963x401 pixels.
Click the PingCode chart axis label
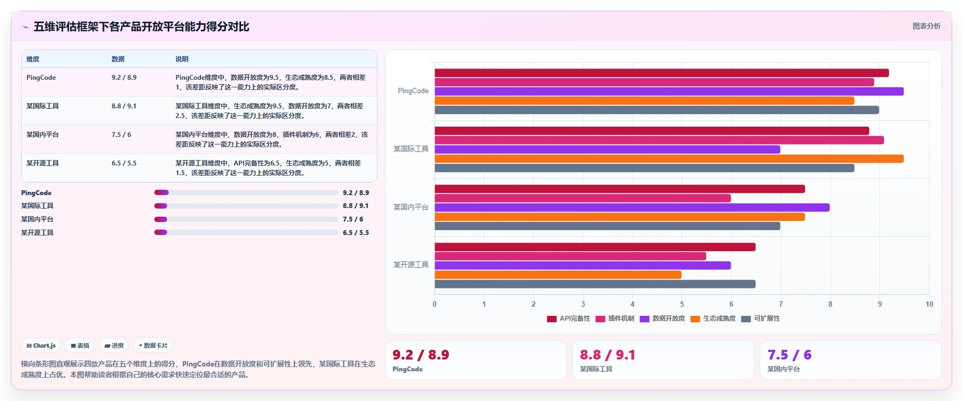coord(413,91)
